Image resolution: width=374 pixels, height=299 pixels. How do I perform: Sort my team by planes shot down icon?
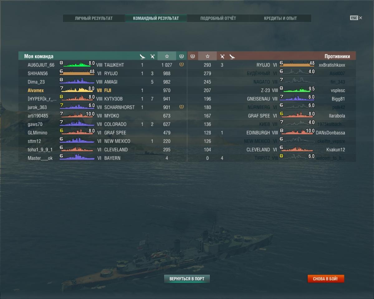(142, 56)
